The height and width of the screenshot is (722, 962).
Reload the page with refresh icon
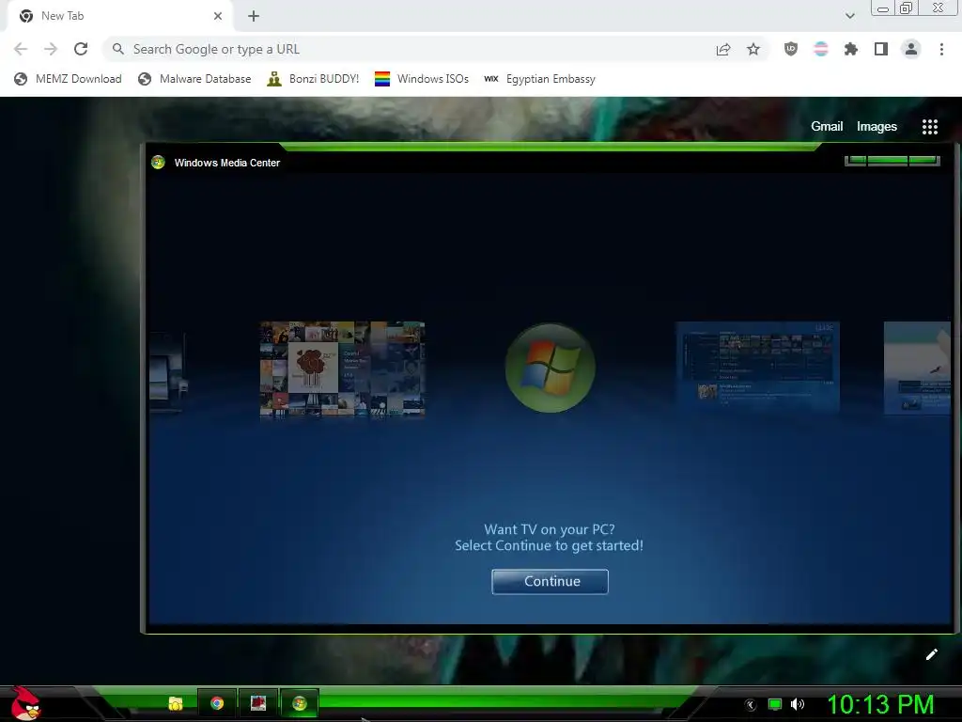[81, 49]
